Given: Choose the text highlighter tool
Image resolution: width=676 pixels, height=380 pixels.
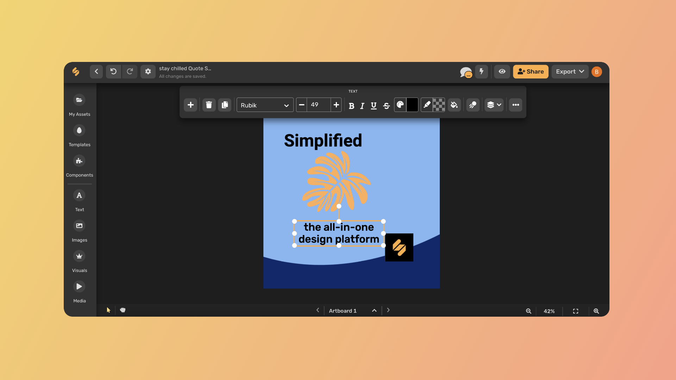Looking at the screenshot, I should pos(427,105).
